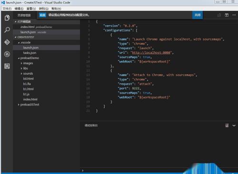Click the debug console panel title
238x174 pixels.
91,126
